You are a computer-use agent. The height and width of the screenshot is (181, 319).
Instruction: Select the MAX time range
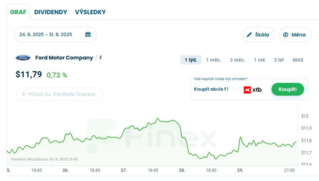coord(298,60)
